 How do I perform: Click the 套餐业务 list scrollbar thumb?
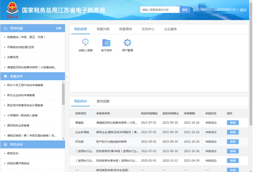pyautogui.click(x=63, y=94)
